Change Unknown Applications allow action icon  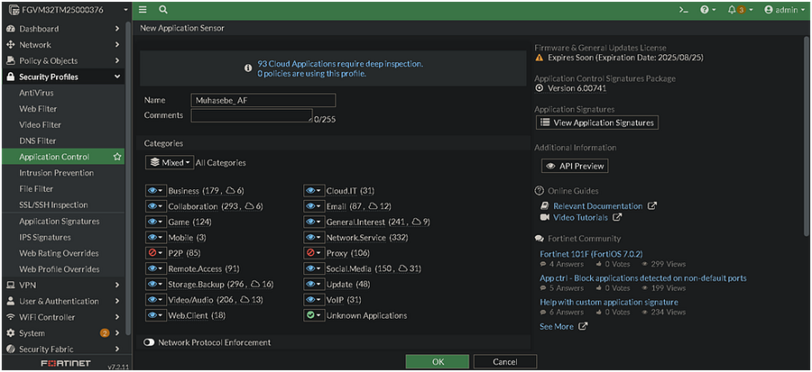click(313, 315)
